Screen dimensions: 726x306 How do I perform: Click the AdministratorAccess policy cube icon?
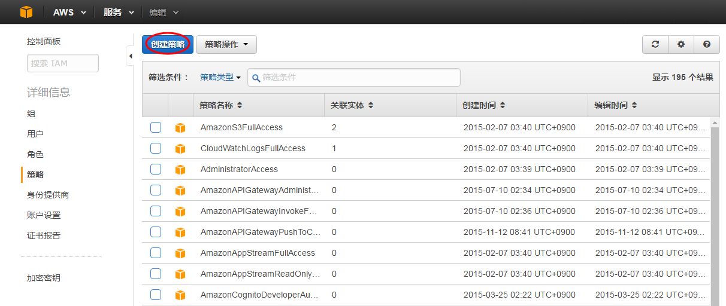180,170
